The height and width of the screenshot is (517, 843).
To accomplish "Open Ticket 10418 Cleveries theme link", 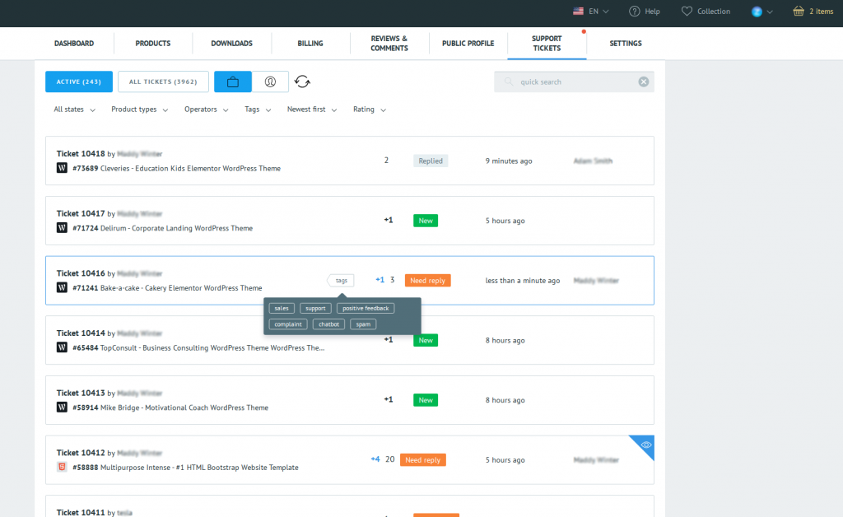I will pos(189,168).
